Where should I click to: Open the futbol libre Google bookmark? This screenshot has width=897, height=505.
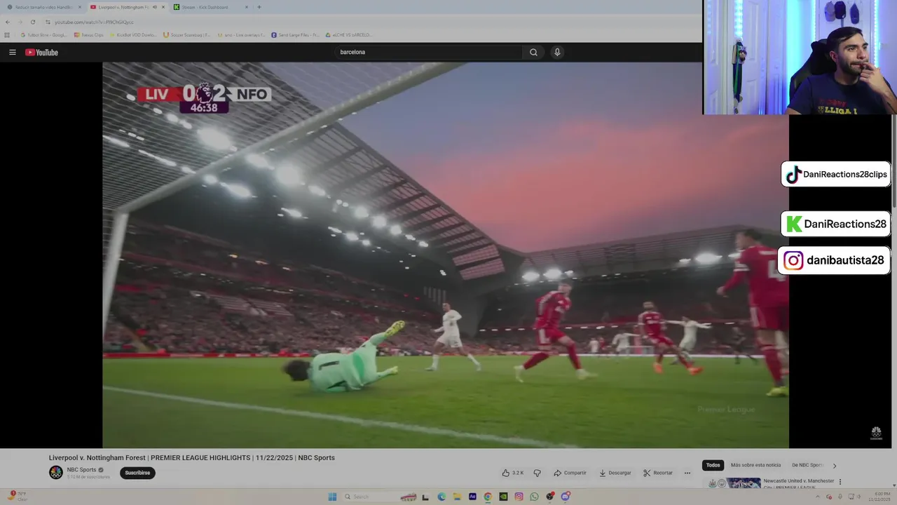pyautogui.click(x=44, y=35)
